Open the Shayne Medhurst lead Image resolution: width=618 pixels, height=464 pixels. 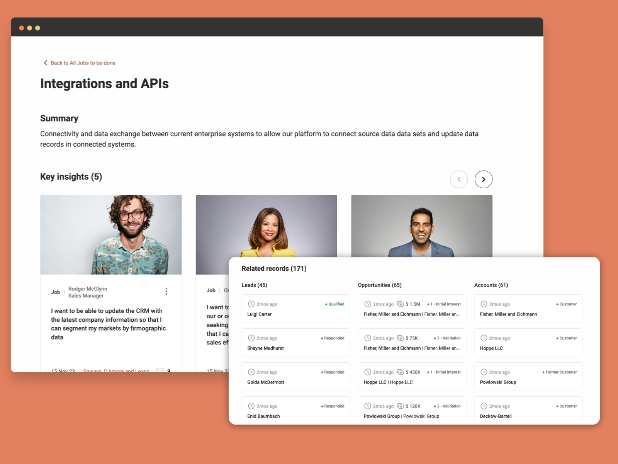[x=296, y=343]
